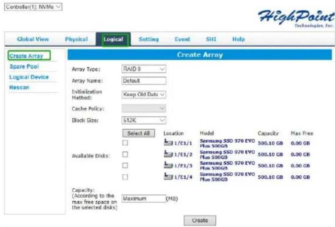Open the Controller(1): NVMe dropdown
Viewport: 335px width, 227px height.
(33, 7)
